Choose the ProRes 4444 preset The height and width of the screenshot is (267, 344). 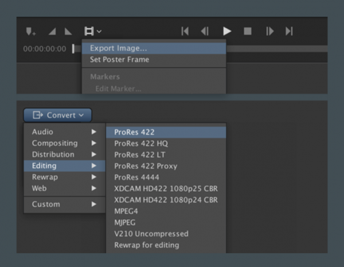pyautogui.click(x=136, y=177)
